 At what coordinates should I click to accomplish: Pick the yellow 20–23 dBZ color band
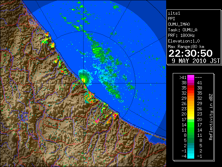click(x=191, y=114)
